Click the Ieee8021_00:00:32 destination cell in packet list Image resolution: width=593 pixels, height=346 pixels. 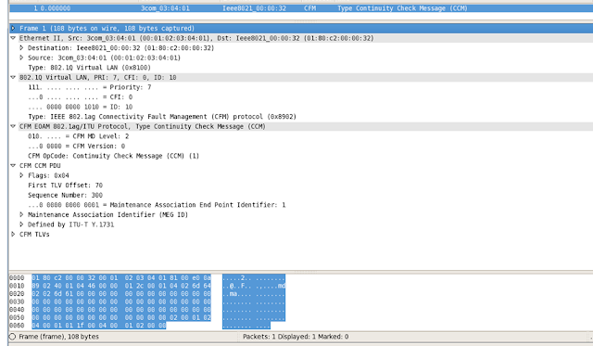pos(254,8)
